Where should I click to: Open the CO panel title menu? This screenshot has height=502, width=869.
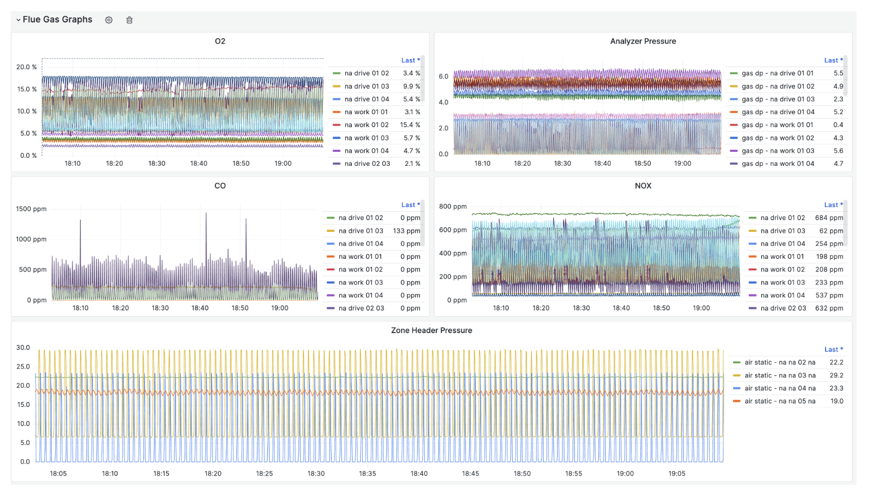[x=220, y=186]
